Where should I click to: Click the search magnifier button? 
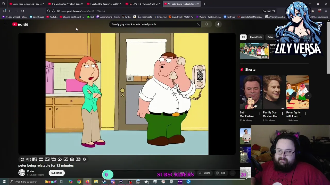tap(207, 24)
